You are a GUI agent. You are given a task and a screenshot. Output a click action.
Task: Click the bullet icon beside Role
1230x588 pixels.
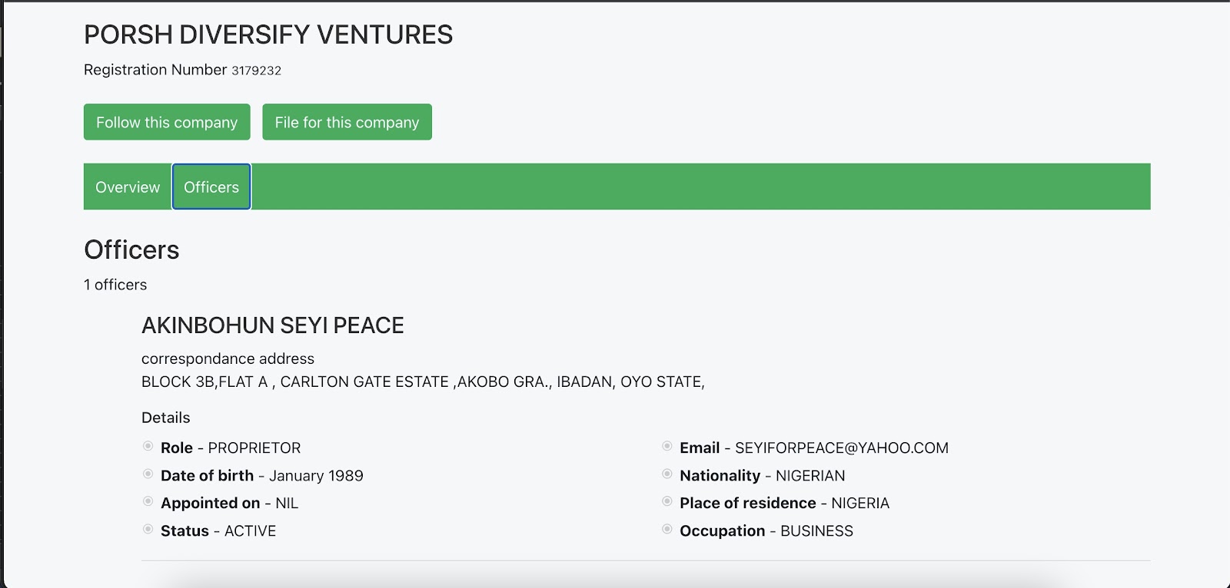(148, 446)
